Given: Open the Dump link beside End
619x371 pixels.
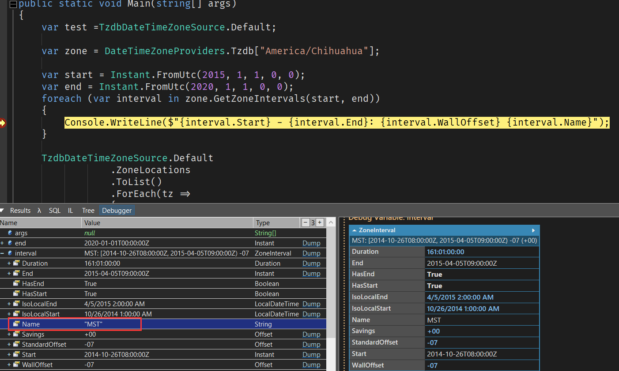Looking at the screenshot, I should click(311, 273).
